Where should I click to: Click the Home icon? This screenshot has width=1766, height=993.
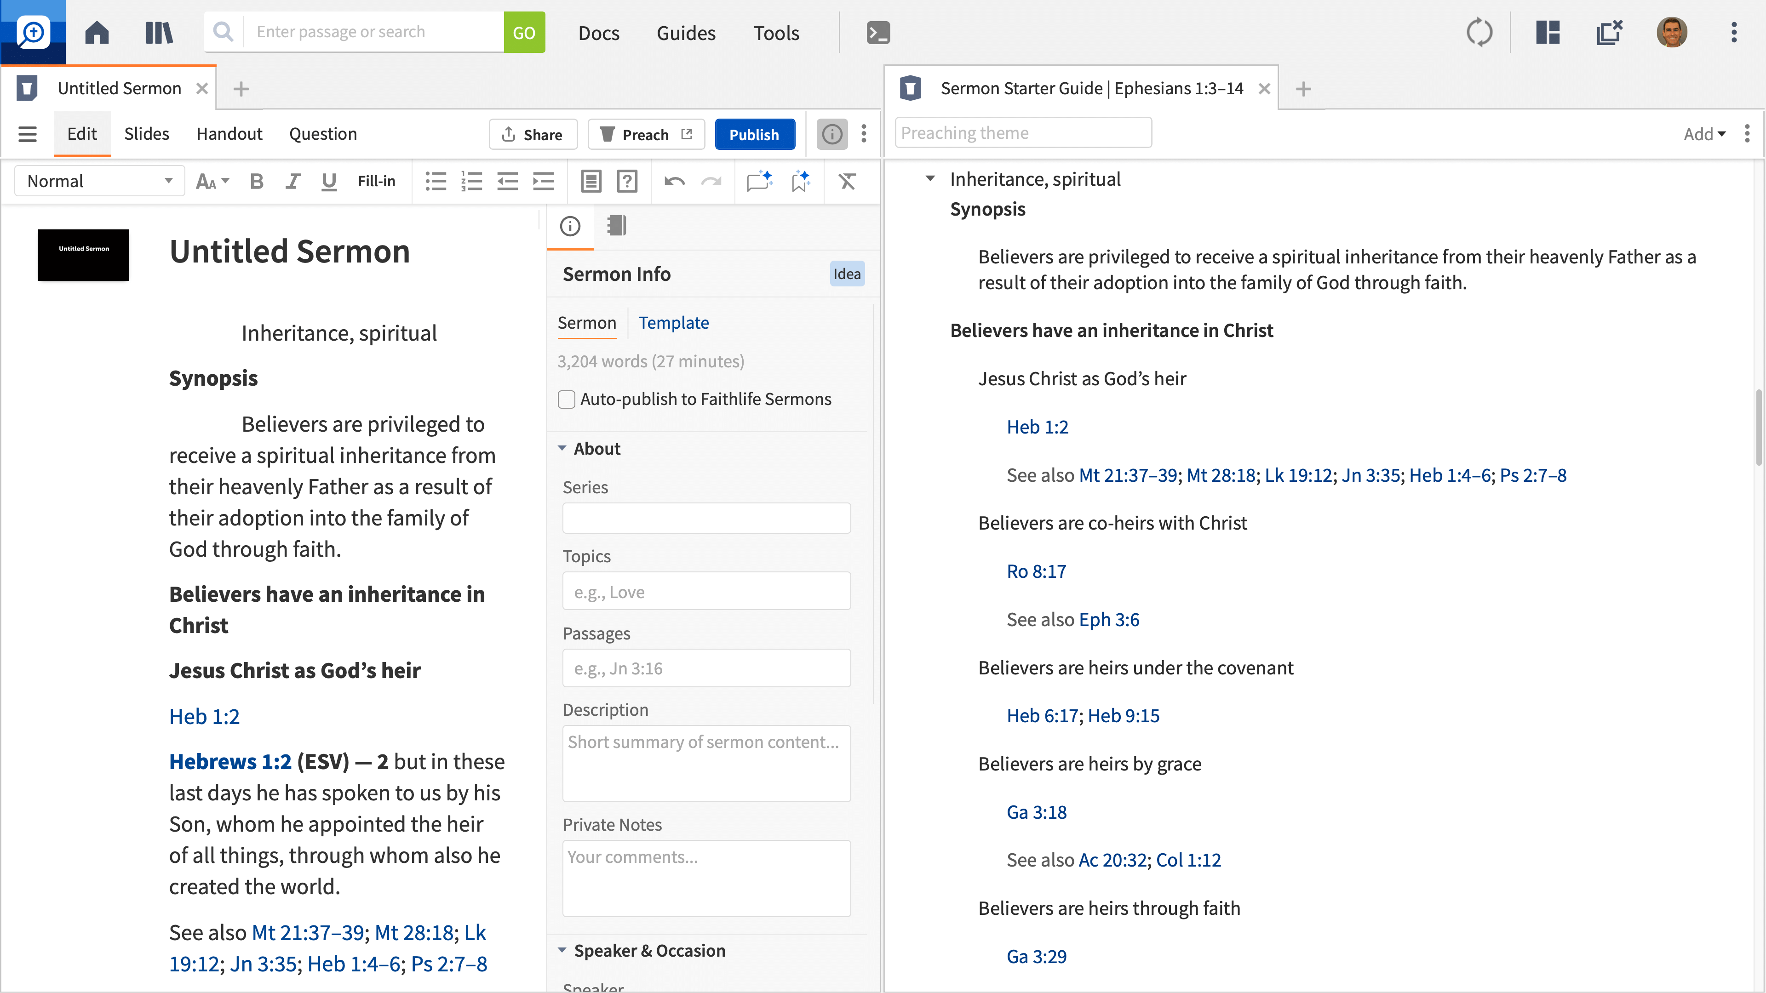coord(97,32)
